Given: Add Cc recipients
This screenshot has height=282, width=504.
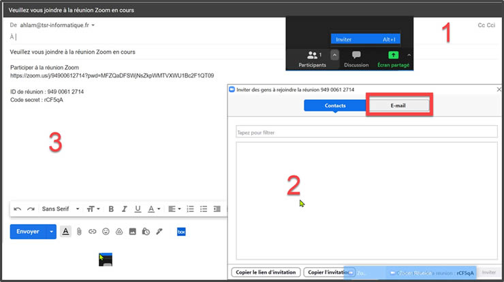Looking at the screenshot, I should tap(481, 25).
